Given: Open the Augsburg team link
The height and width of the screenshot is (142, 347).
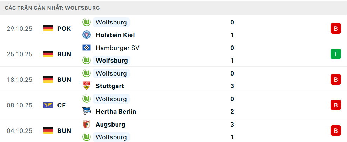Looking at the screenshot, I should tap(110, 125).
